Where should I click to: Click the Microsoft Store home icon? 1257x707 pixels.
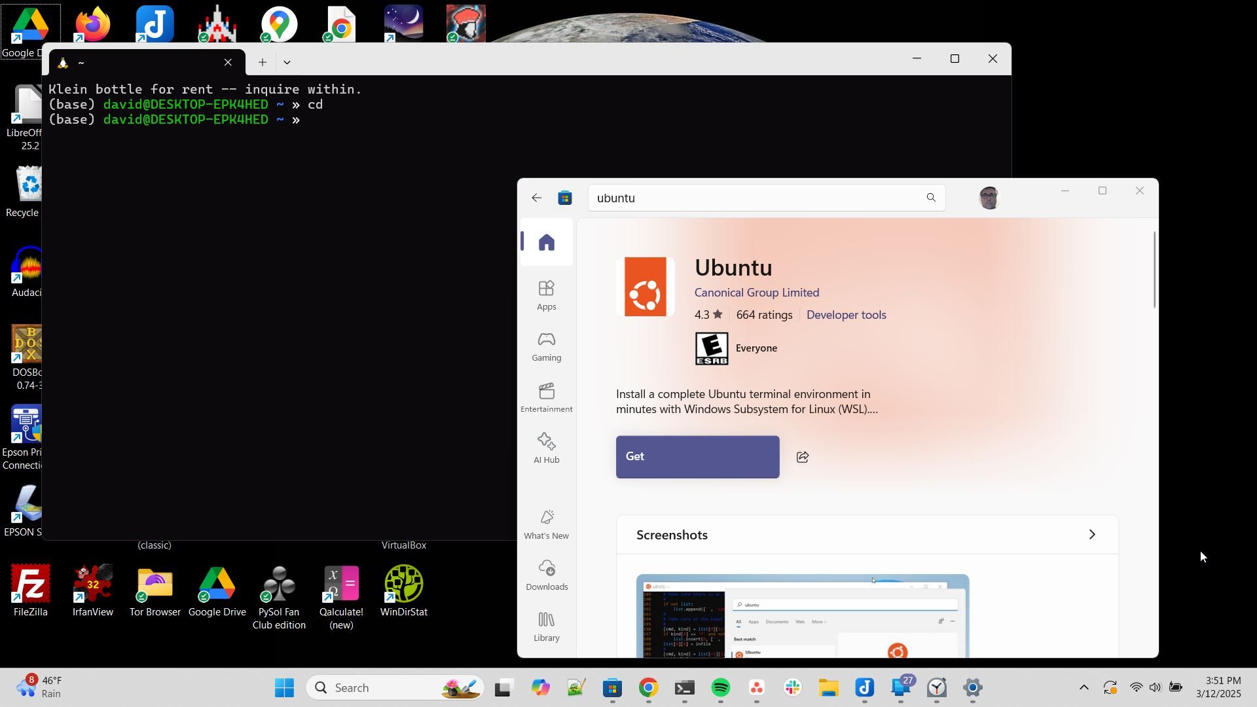[547, 243]
